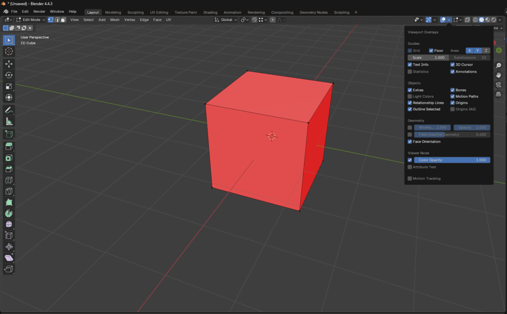The image size is (507, 314).
Task: Switch to the Sculpting workspace tab
Action: 136,12
